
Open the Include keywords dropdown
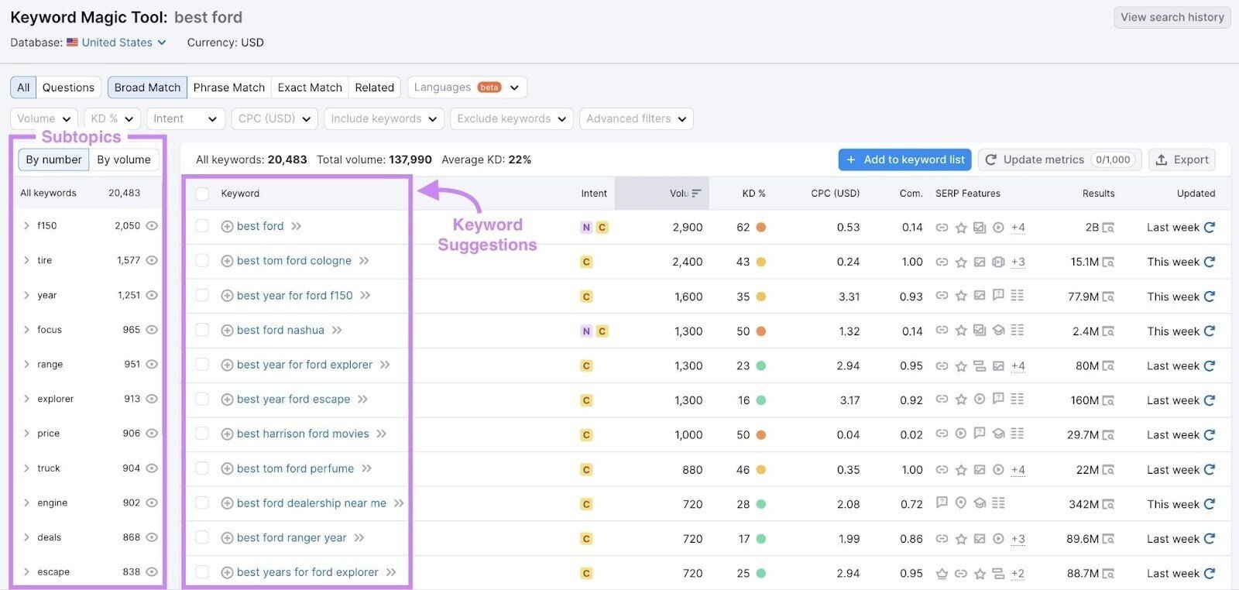383,118
